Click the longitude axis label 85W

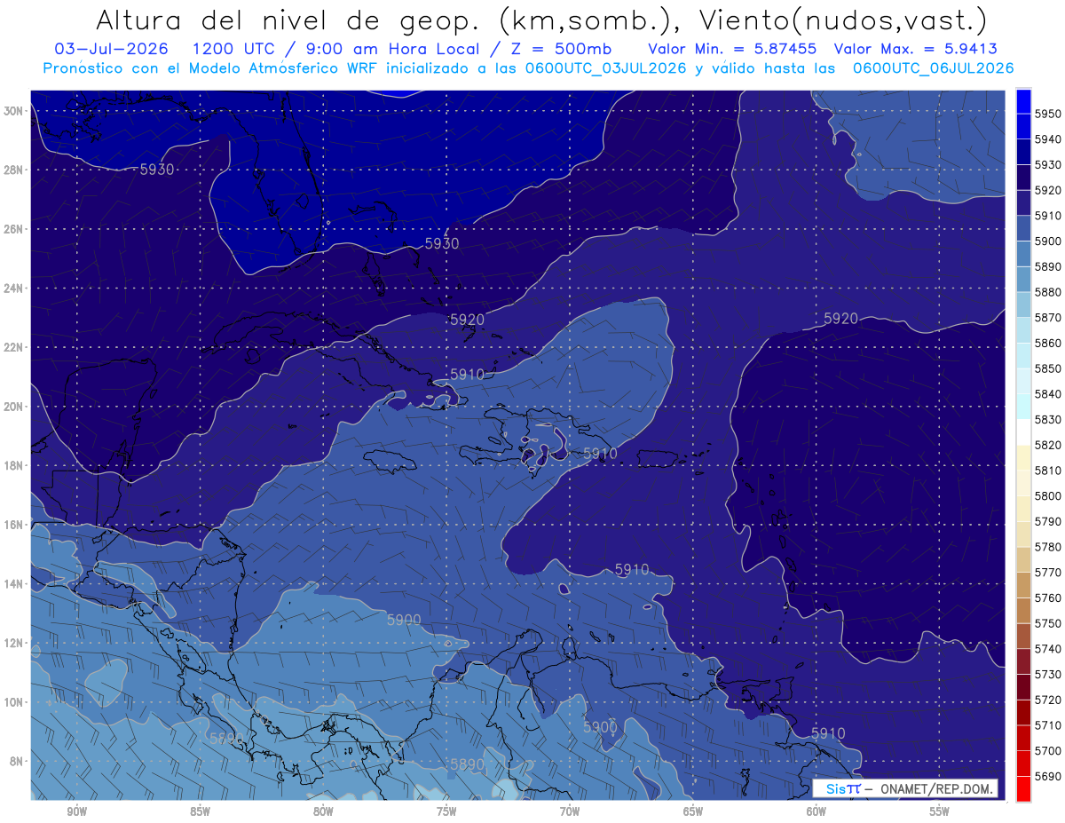click(x=200, y=811)
